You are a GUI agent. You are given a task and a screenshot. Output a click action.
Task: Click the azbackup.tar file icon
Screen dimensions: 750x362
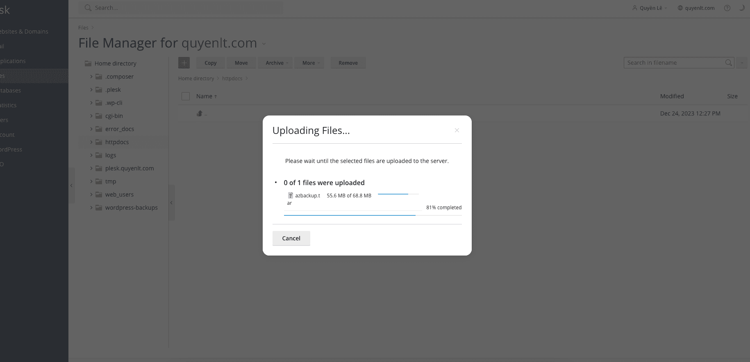click(x=290, y=196)
